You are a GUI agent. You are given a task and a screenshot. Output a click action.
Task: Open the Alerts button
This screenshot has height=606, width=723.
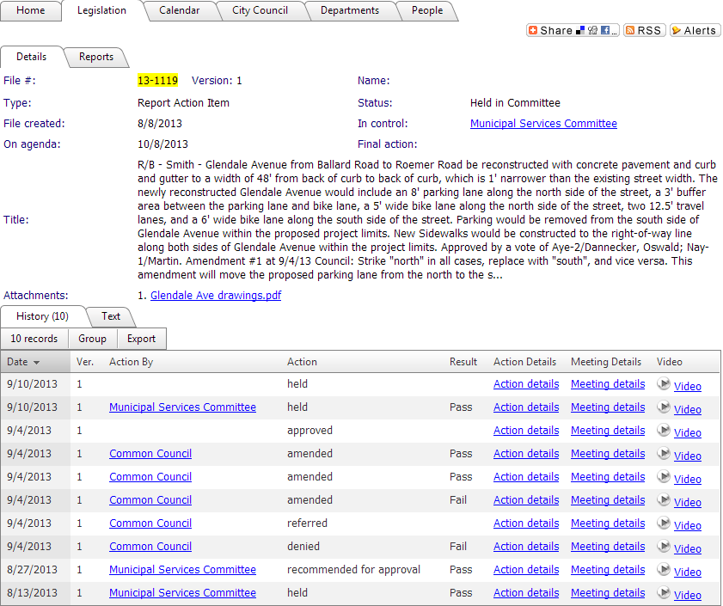[x=695, y=30]
